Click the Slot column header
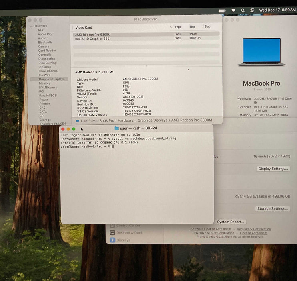 tap(207, 26)
